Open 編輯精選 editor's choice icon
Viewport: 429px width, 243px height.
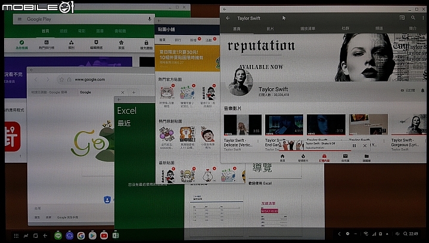(97, 42)
